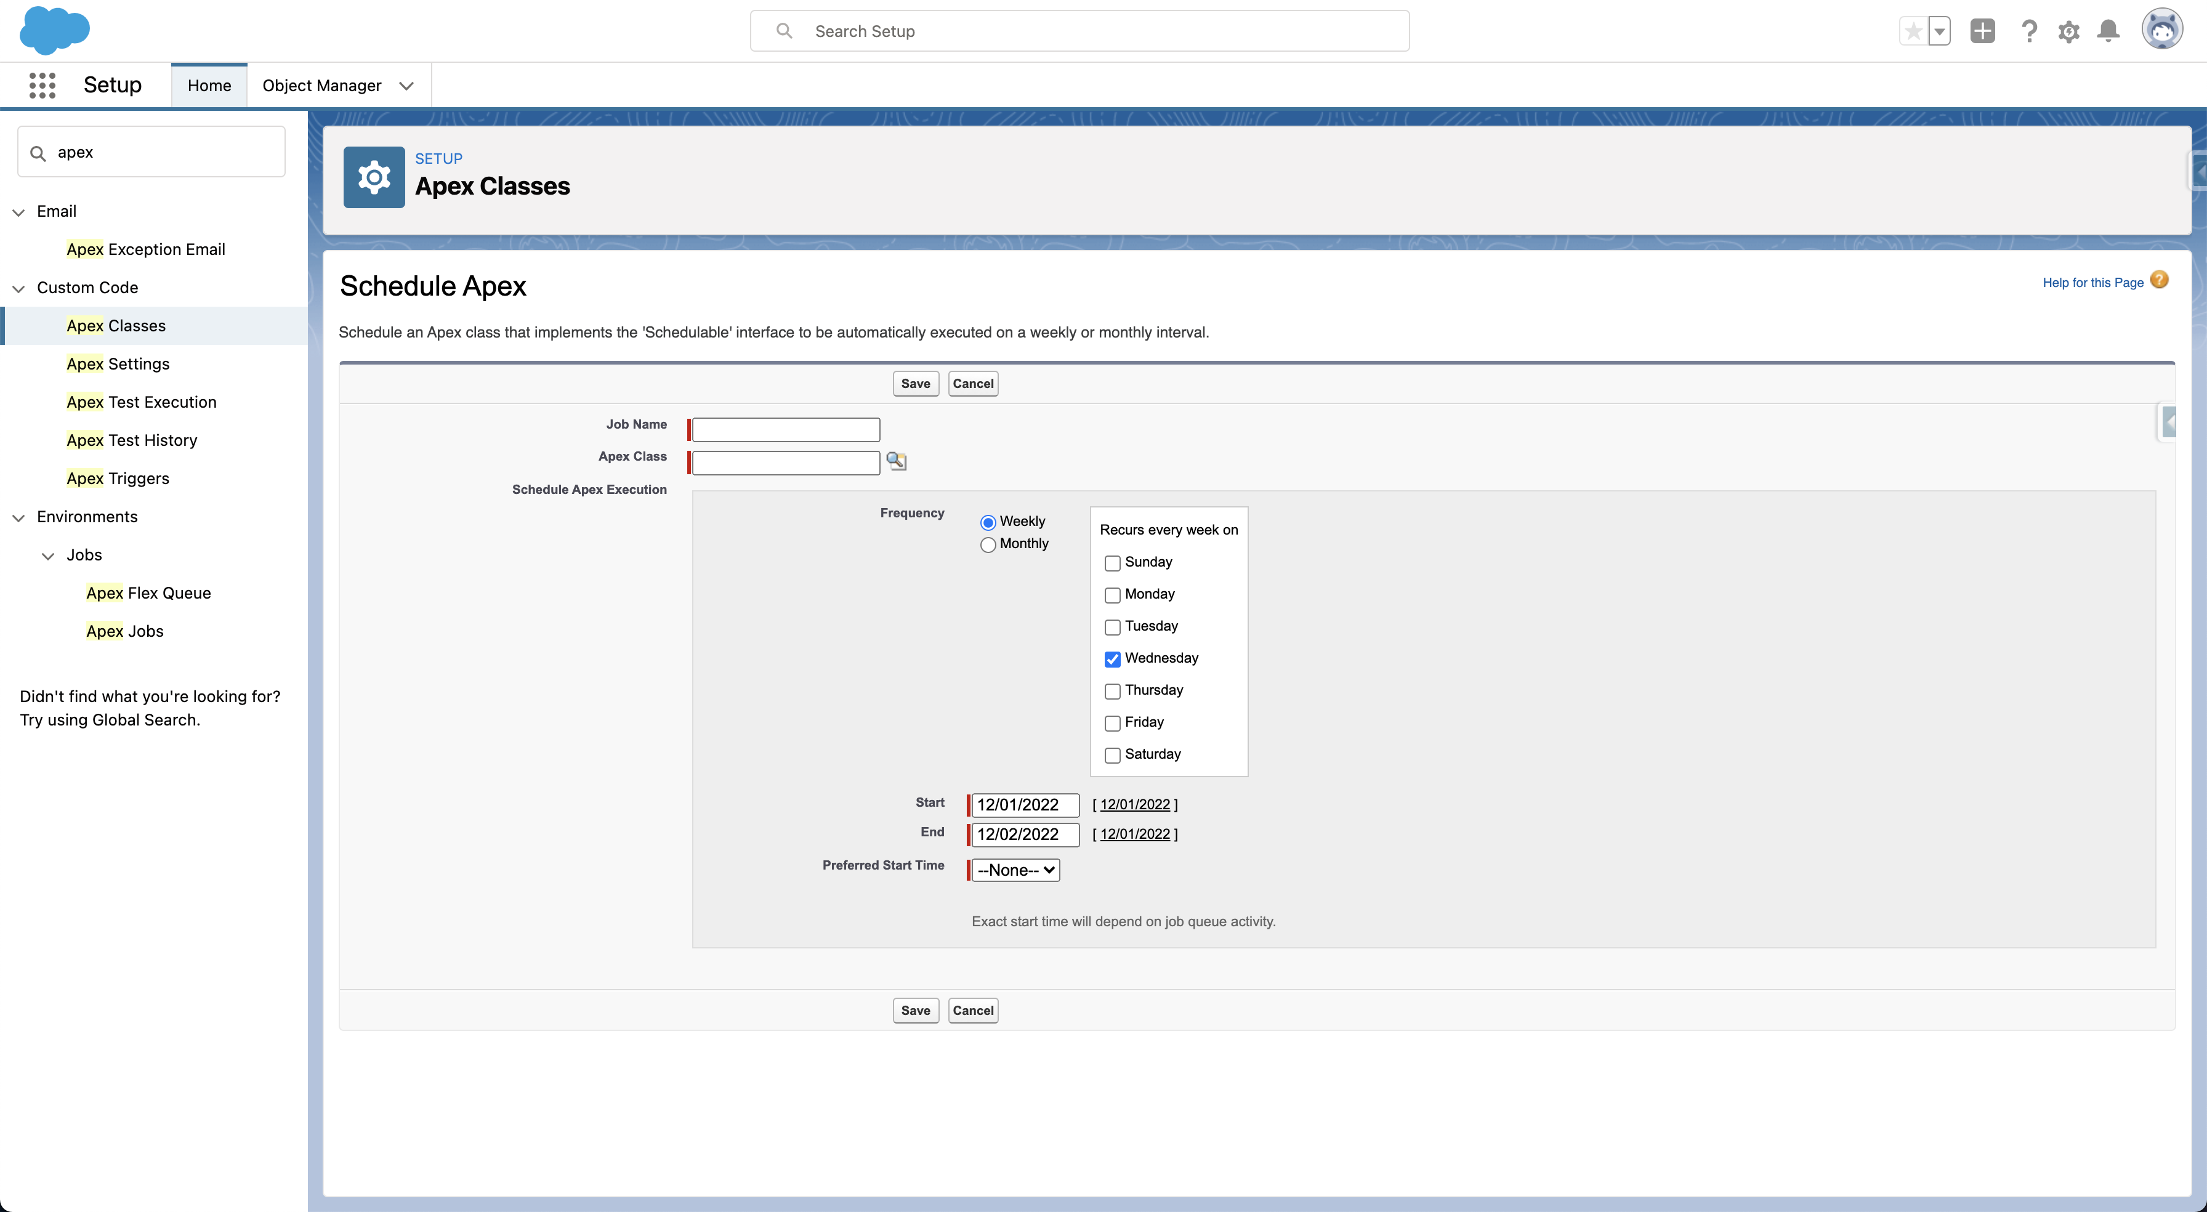Click the Quick Find search magnifier icon

coord(38,153)
